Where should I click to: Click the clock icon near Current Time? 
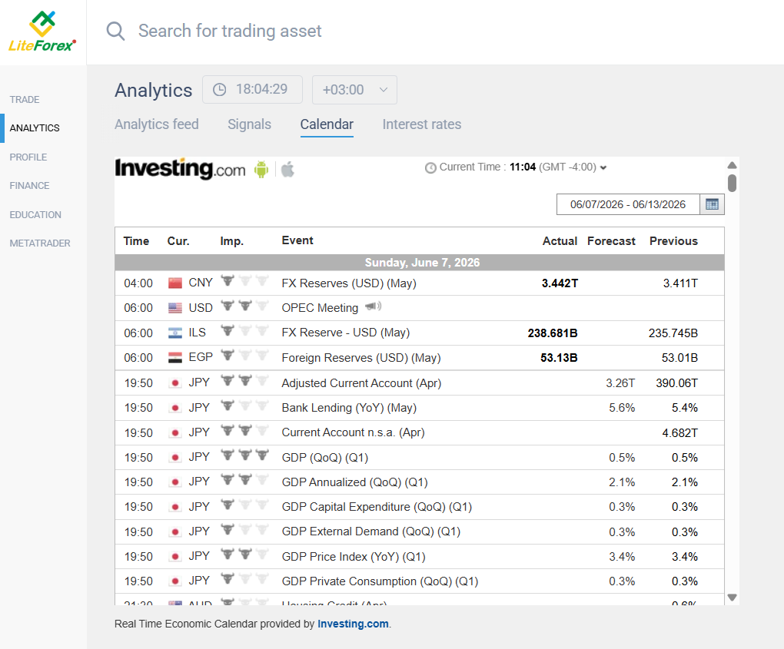pos(430,168)
